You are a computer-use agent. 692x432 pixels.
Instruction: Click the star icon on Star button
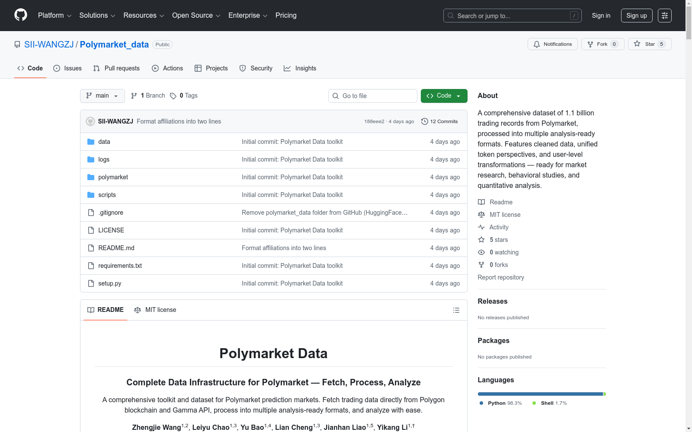[637, 44]
